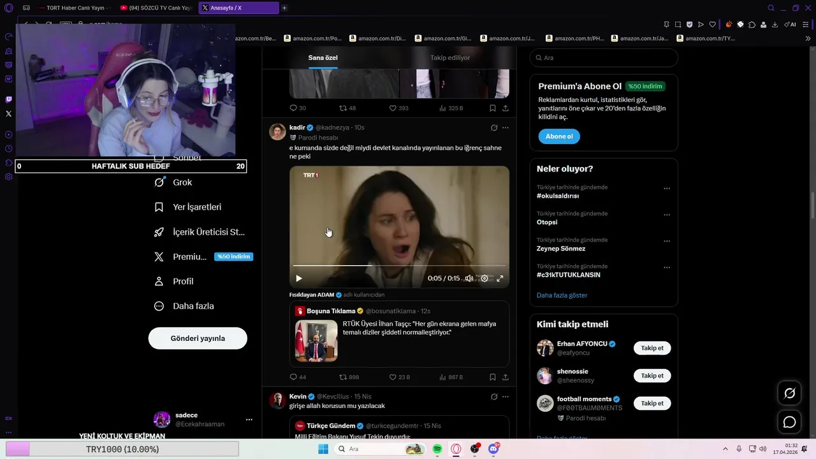This screenshot has width=816, height=459.
Task: Follow Erhan AFYONCU with Takip et
Action: (x=652, y=348)
